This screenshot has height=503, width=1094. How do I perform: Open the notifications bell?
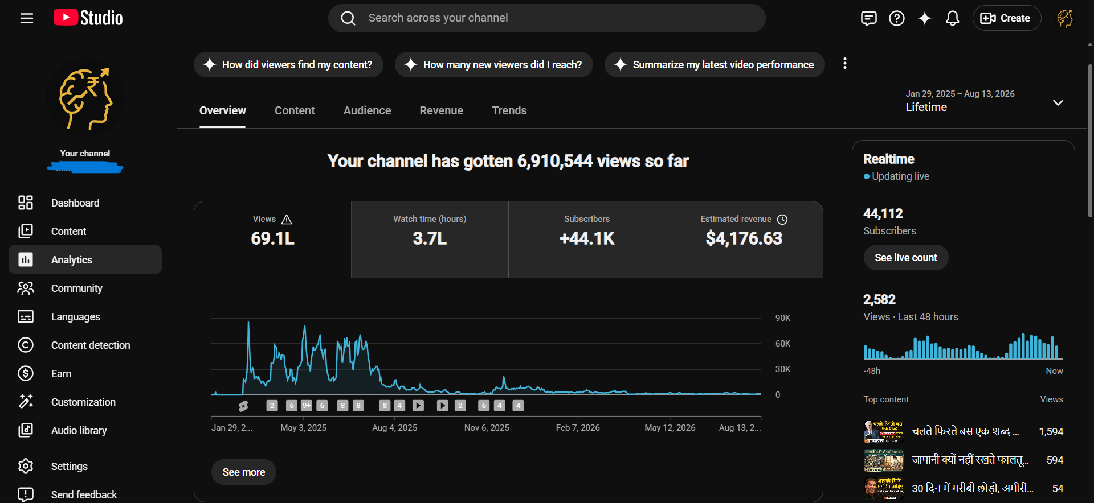952,18
